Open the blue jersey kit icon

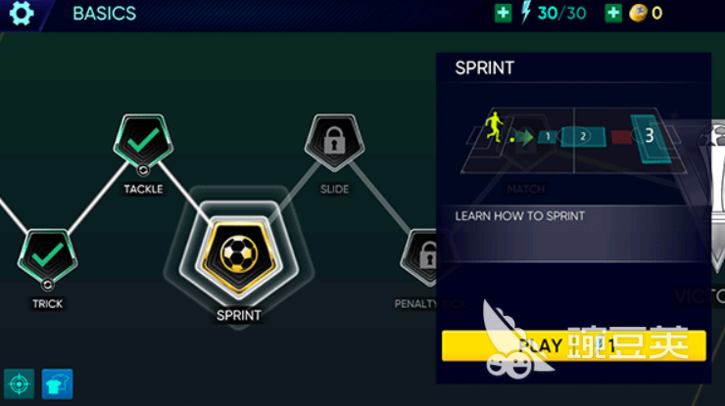pyautogui.click(x=58, y=383)
